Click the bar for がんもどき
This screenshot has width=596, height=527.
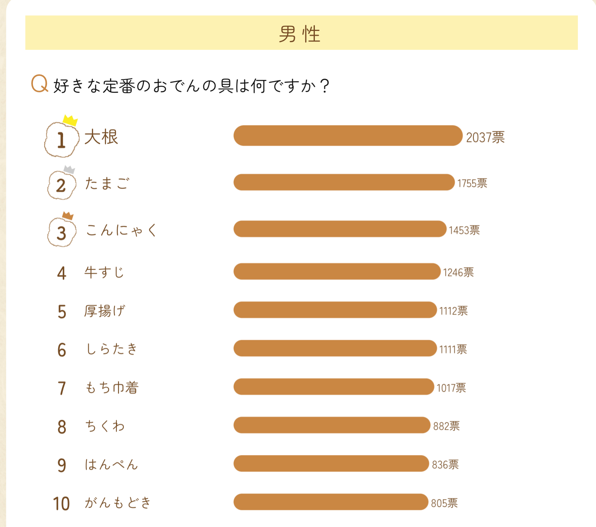pyautogui.click(x=331, y=502)
